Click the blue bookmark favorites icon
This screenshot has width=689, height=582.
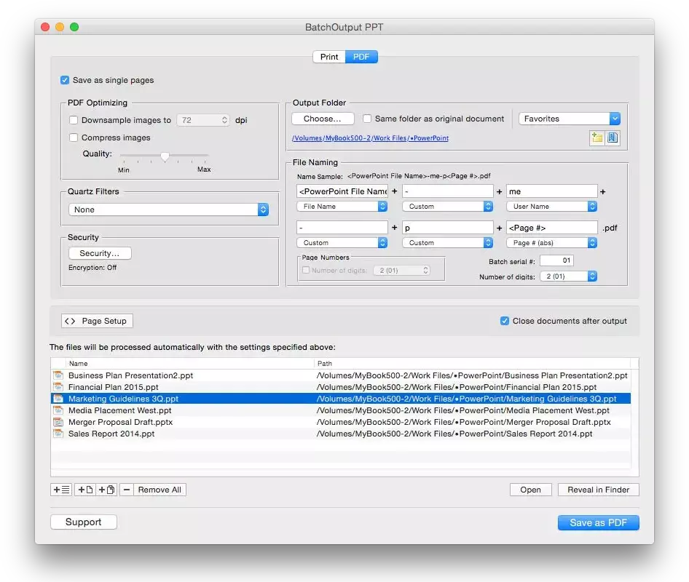click(x=613, y=137)
